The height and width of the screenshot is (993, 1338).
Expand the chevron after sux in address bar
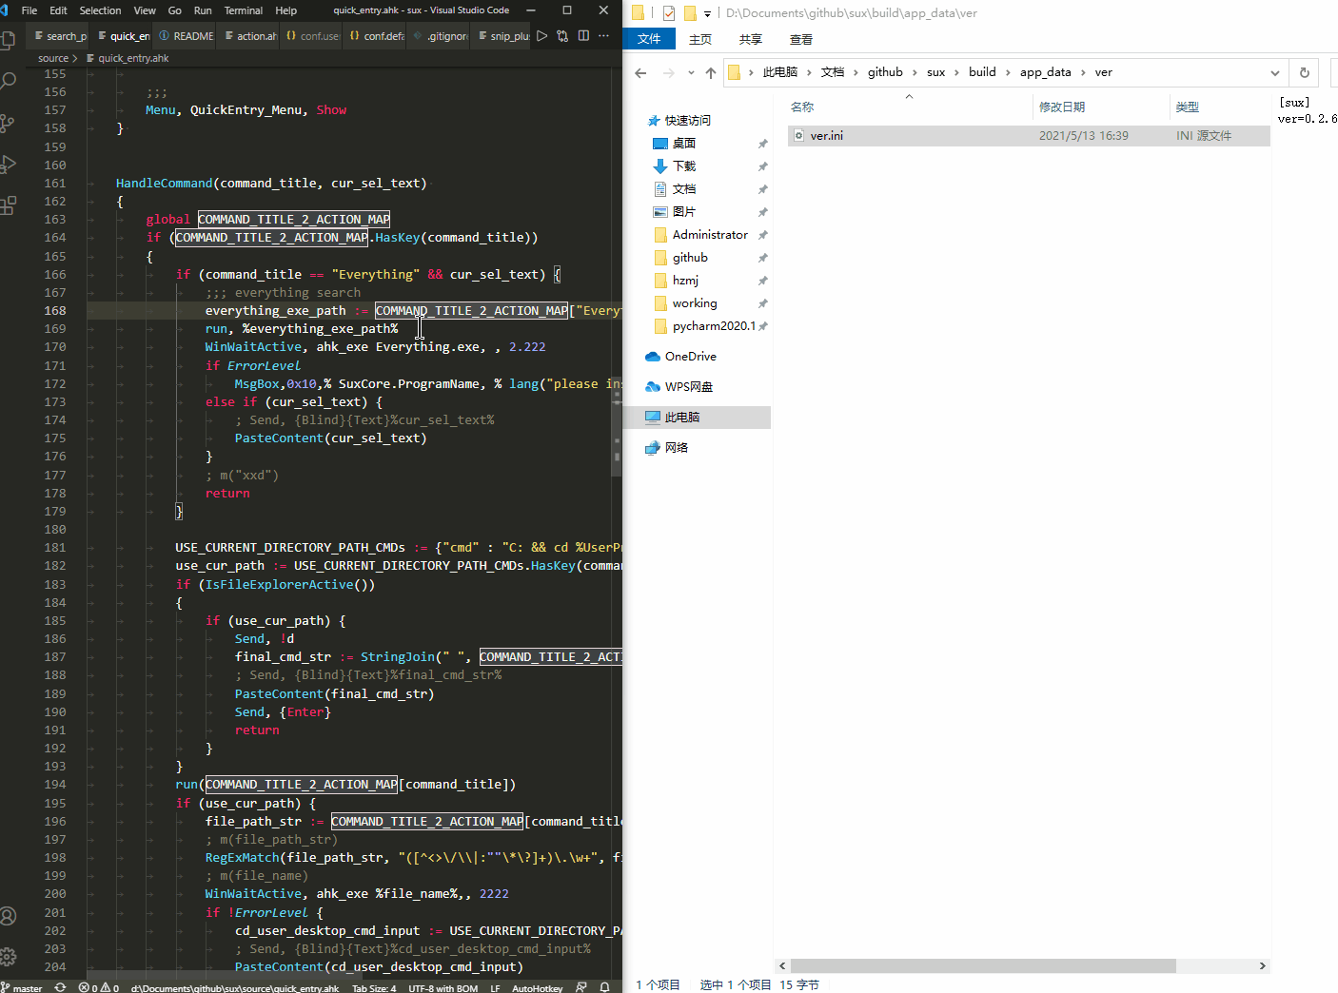[x=956, y=72]
